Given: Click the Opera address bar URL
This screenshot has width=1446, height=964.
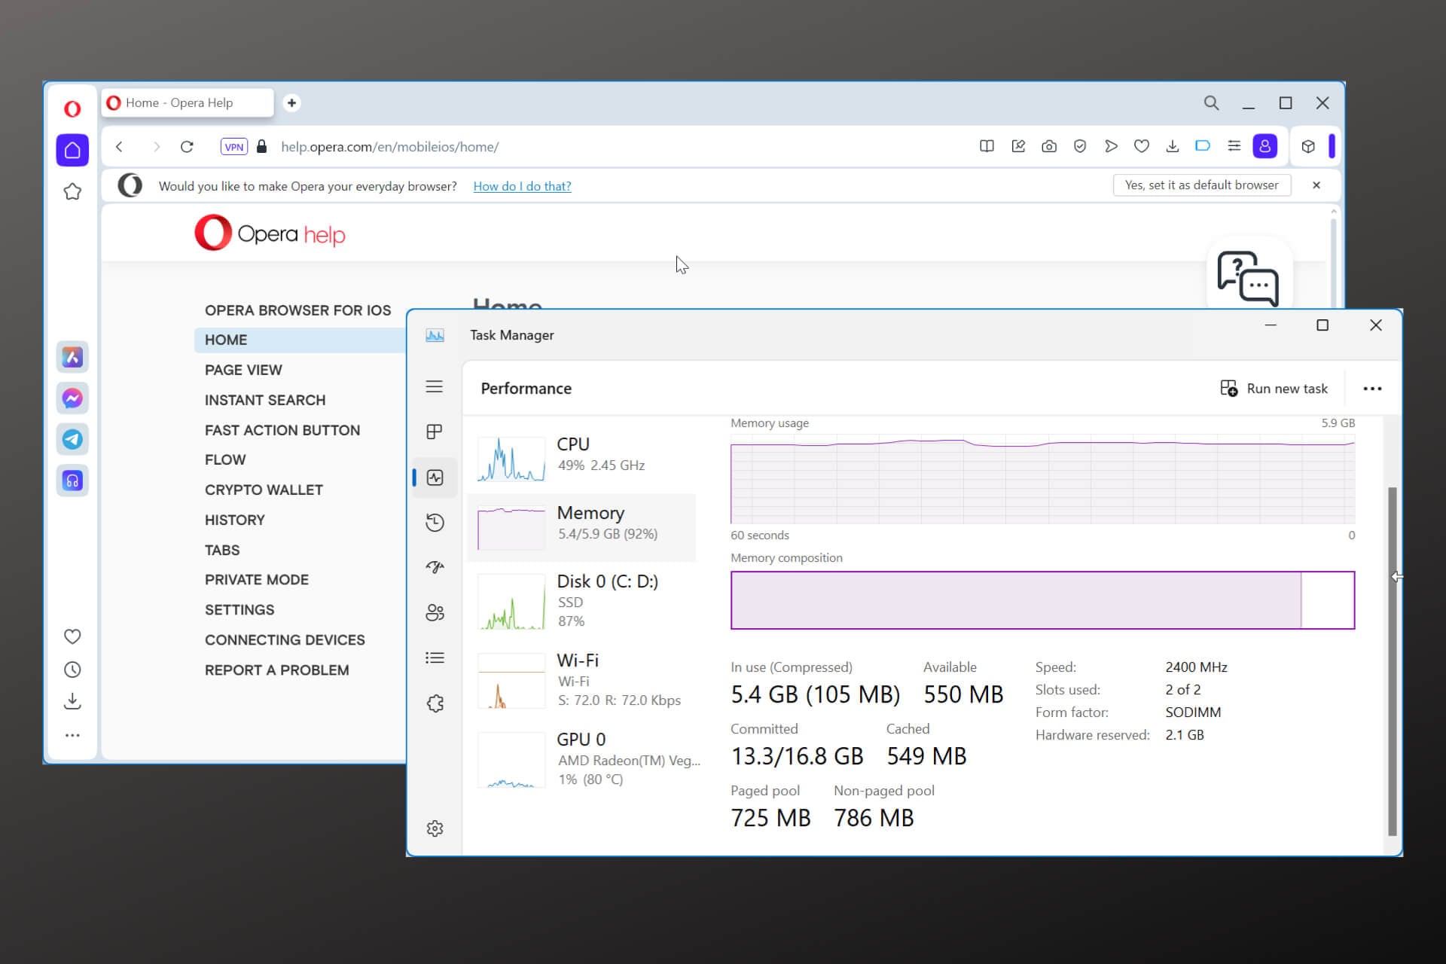Looking at the screenshot, I should [389, 147].
